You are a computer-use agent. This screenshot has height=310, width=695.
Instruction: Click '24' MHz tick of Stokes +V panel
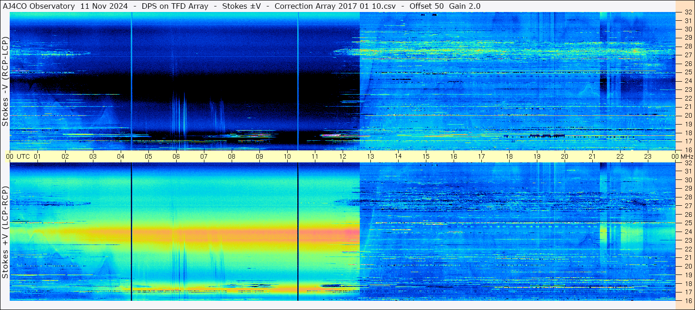(688, 232)
